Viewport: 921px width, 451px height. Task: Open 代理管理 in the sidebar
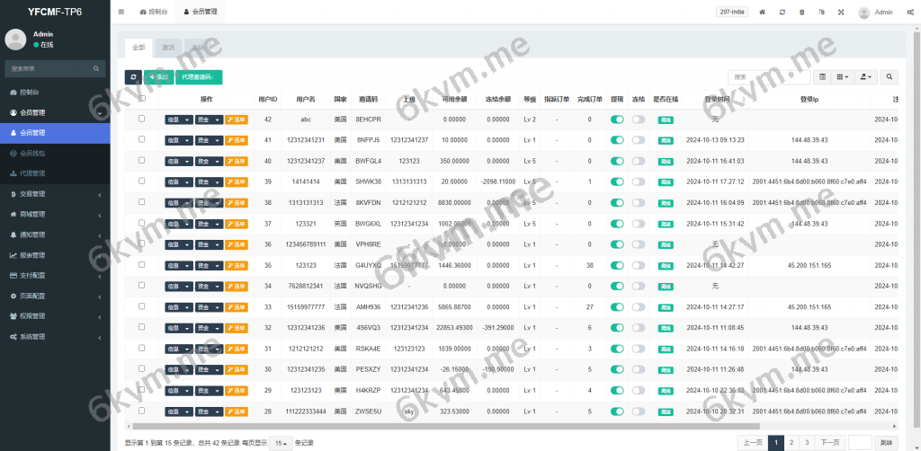(x=32, y=173)
